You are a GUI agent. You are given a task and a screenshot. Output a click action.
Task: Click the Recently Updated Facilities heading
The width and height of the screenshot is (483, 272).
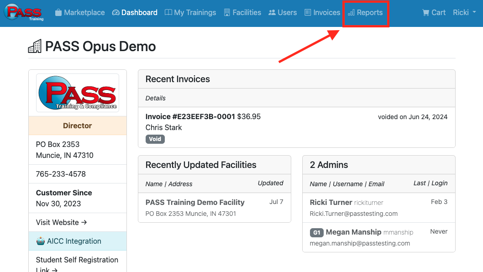click(x=201, y=165)
